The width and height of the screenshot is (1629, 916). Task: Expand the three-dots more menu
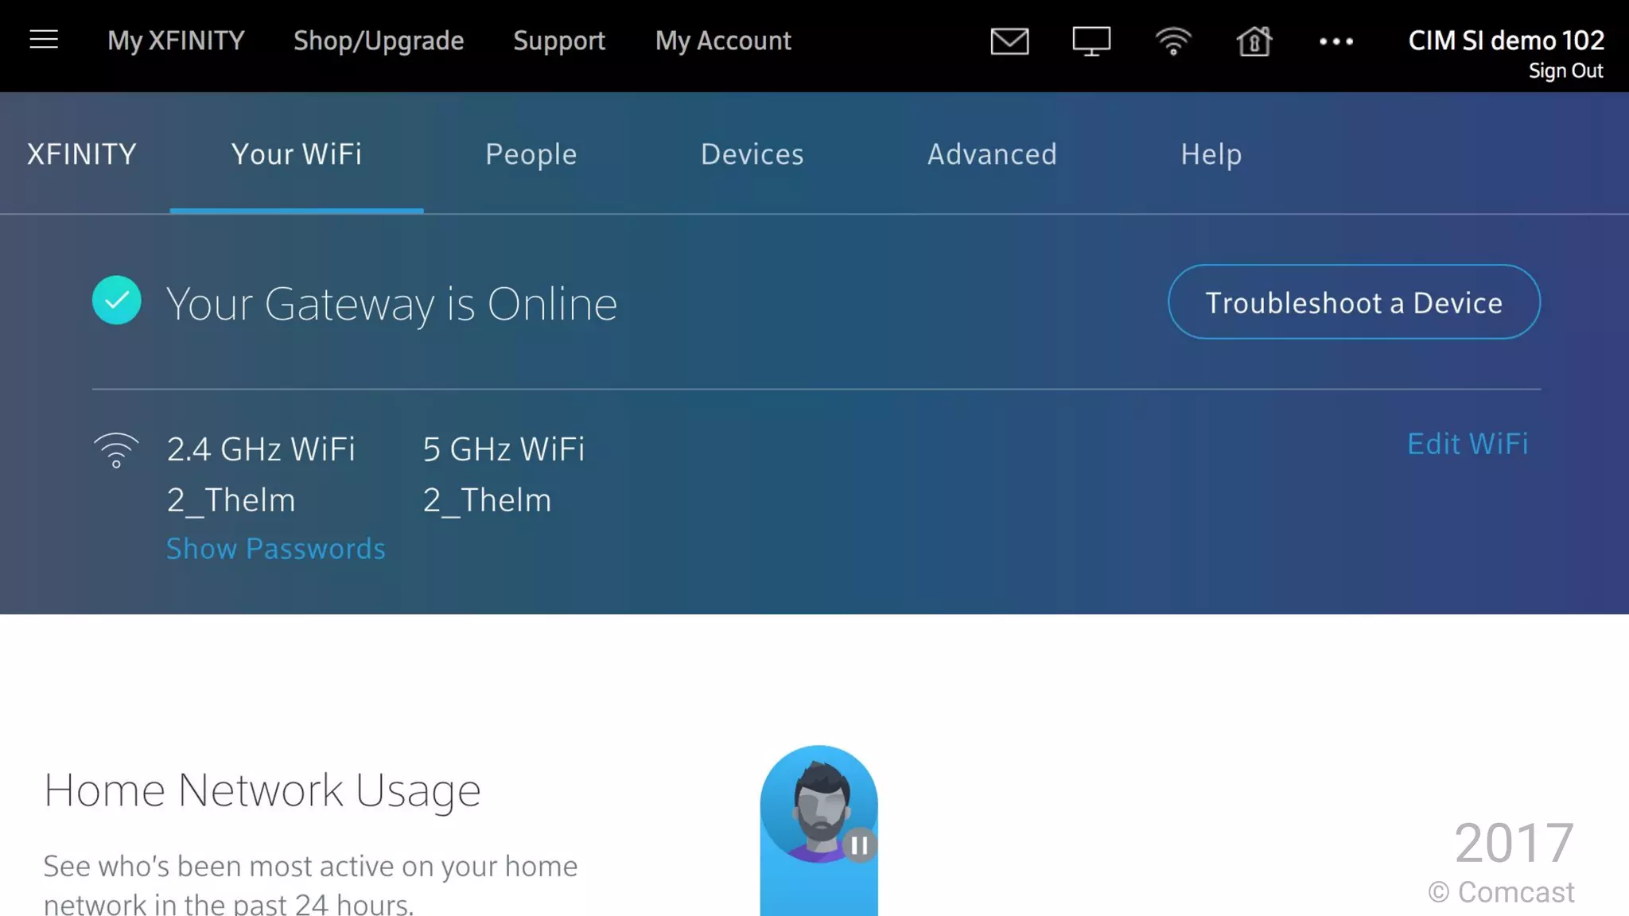click(1336, 41)
